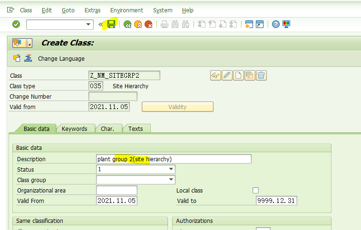Create a new session window icon
Screen dimensions: 361x230
(x=249, y=24)
